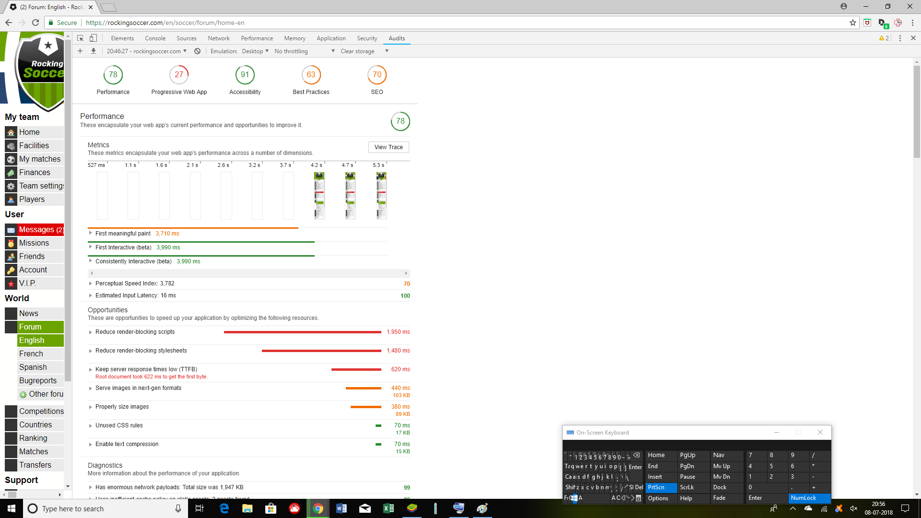This screenshot has width=921, height=518.
Task: Click the Fade key on On-Screen Keyboard
Action: pyautogui.click(x=727, y=498)
